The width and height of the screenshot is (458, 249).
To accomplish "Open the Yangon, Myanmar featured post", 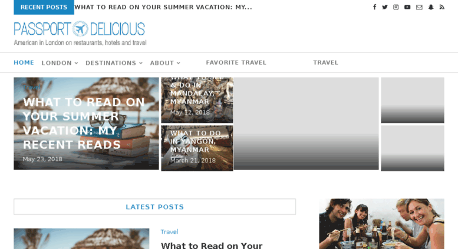I will (x=197, y=148).
